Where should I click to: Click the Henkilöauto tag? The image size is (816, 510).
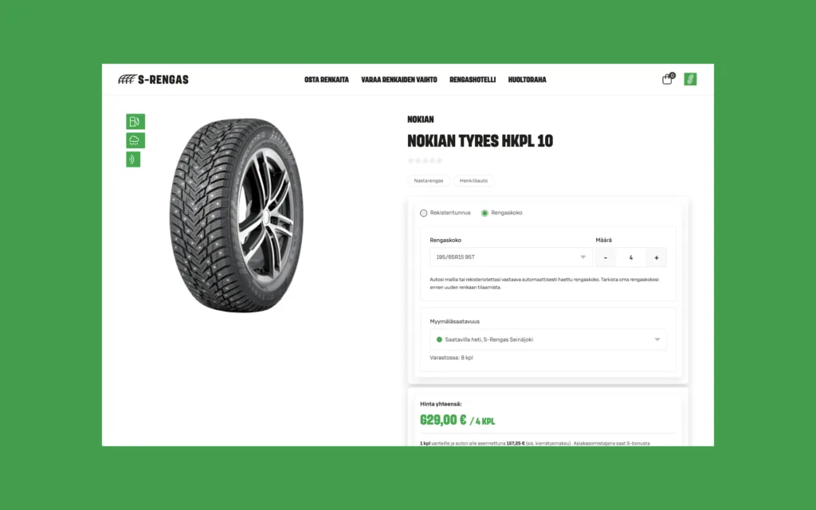tap(473, 181)
